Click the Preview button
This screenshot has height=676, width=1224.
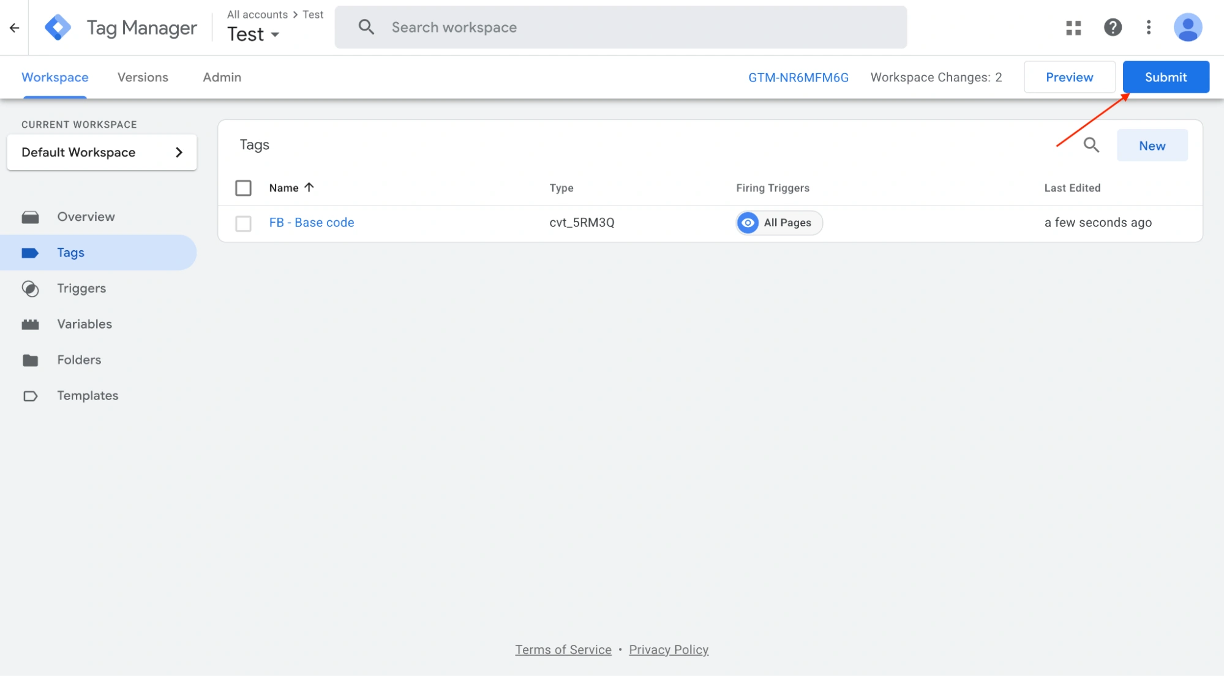1068,77
